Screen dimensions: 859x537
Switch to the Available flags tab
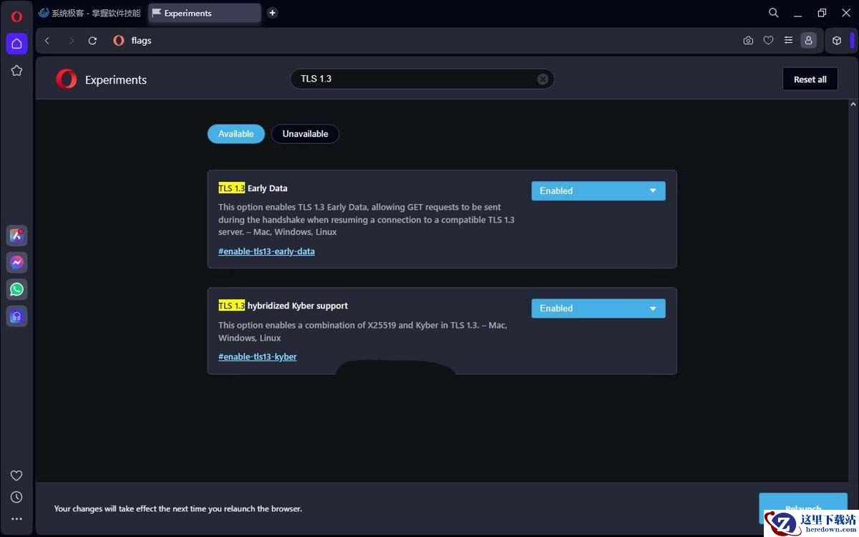coord(236,134)
